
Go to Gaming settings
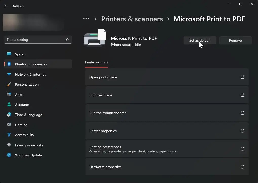(x=38, y=125)
